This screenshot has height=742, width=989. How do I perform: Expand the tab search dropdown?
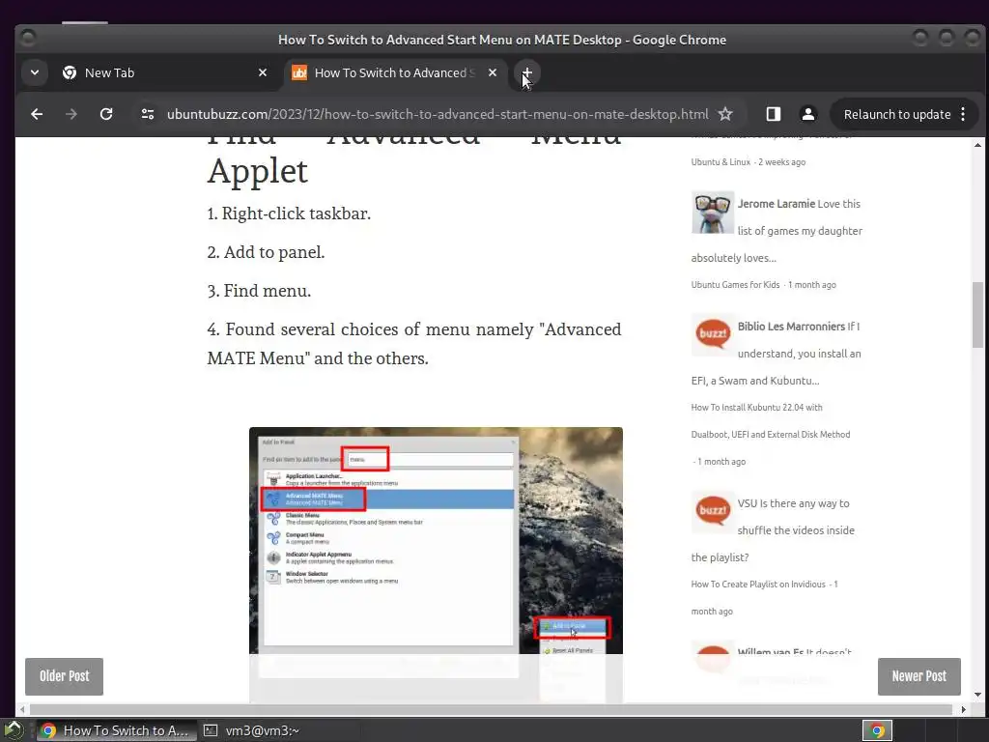point(35,73)
